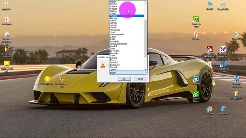Select Norsk (nynorsk) in the language list
The height and width of the screenshot is (138, 246).
click(127, 34)
